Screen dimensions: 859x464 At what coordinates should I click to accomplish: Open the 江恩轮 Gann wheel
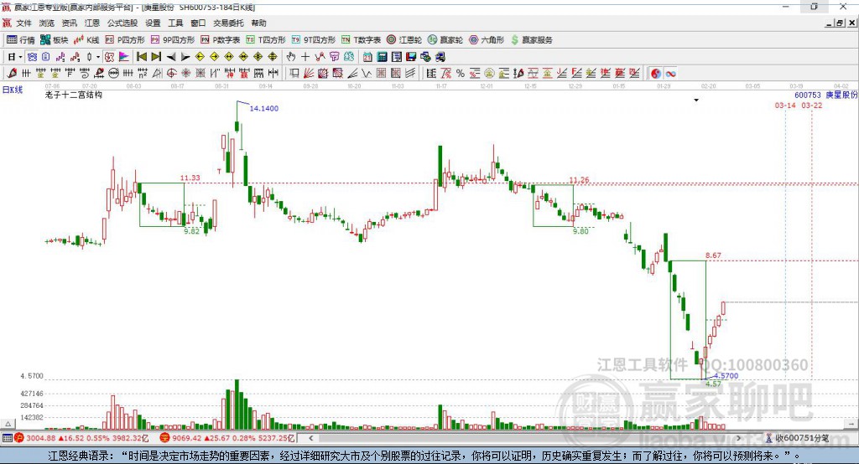tap(404, 40)
